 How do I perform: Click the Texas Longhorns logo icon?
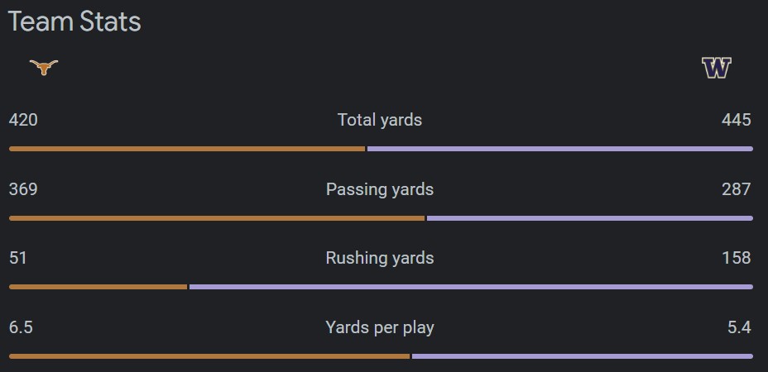click(x=44, y=67)
